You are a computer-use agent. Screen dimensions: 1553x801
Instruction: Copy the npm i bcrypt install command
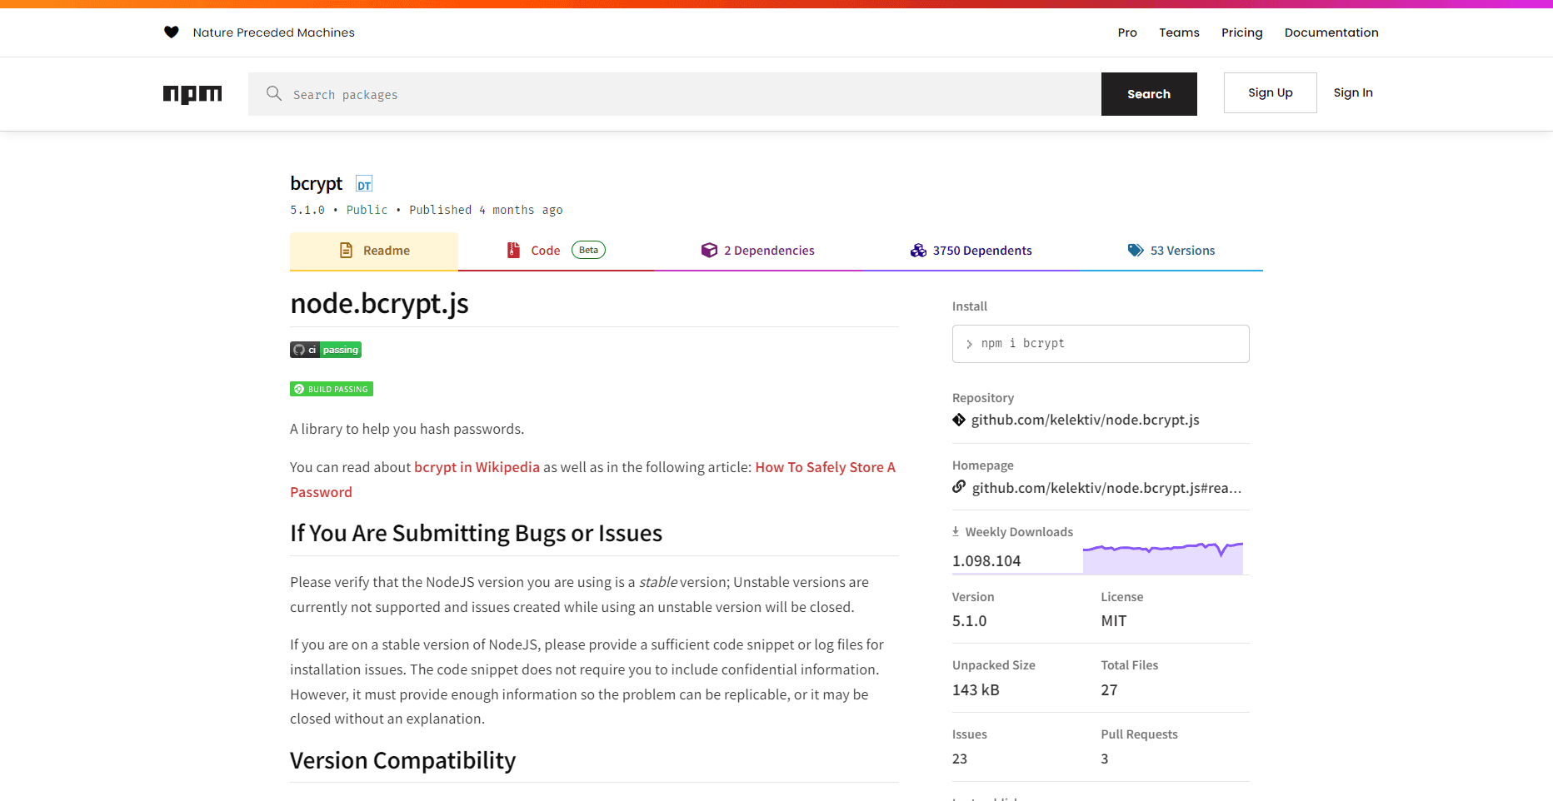pyautogui.click(x=1101, y=344)
